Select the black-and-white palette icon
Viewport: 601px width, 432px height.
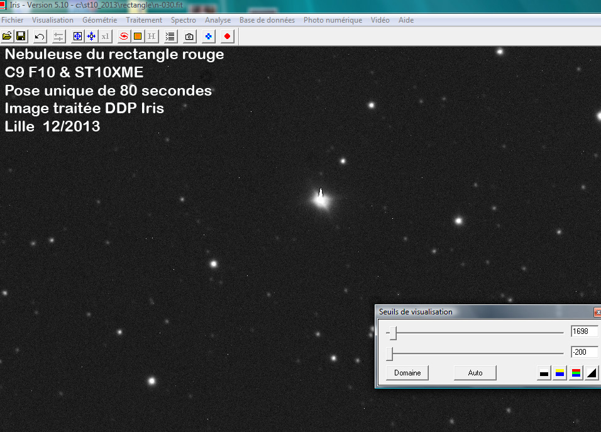pyautogui.click(x=544, y=373)
